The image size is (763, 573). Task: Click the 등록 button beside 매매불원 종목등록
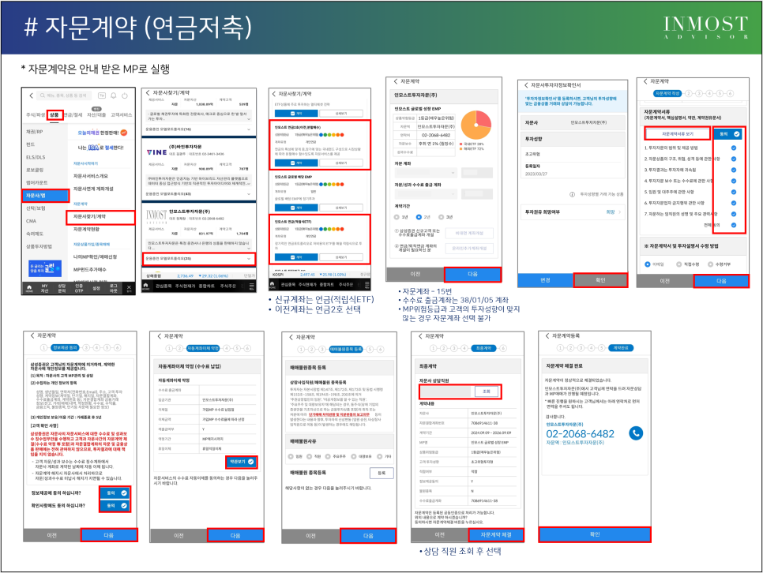point(381,473)
